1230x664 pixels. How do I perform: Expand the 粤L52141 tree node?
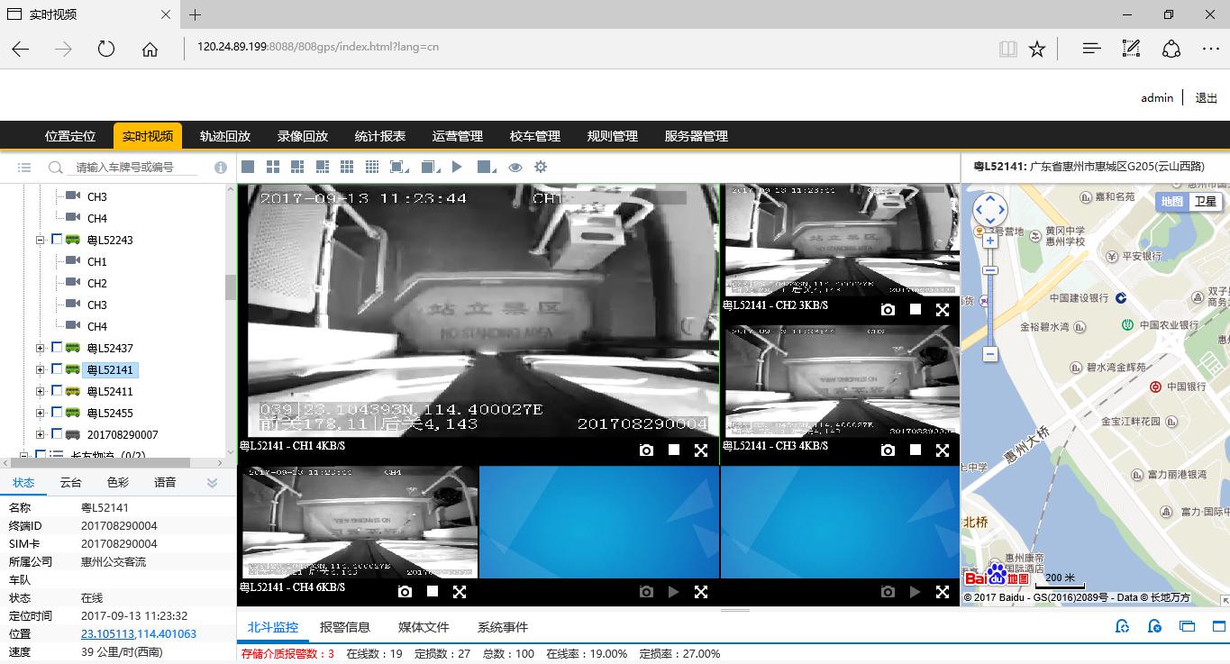tap(40, 369)
